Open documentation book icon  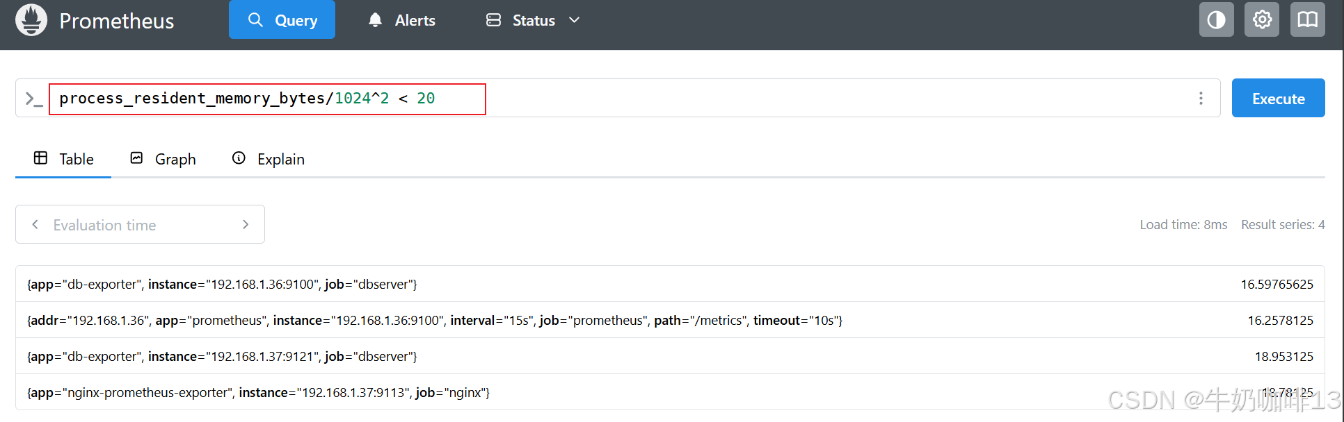coord(1308,19)
